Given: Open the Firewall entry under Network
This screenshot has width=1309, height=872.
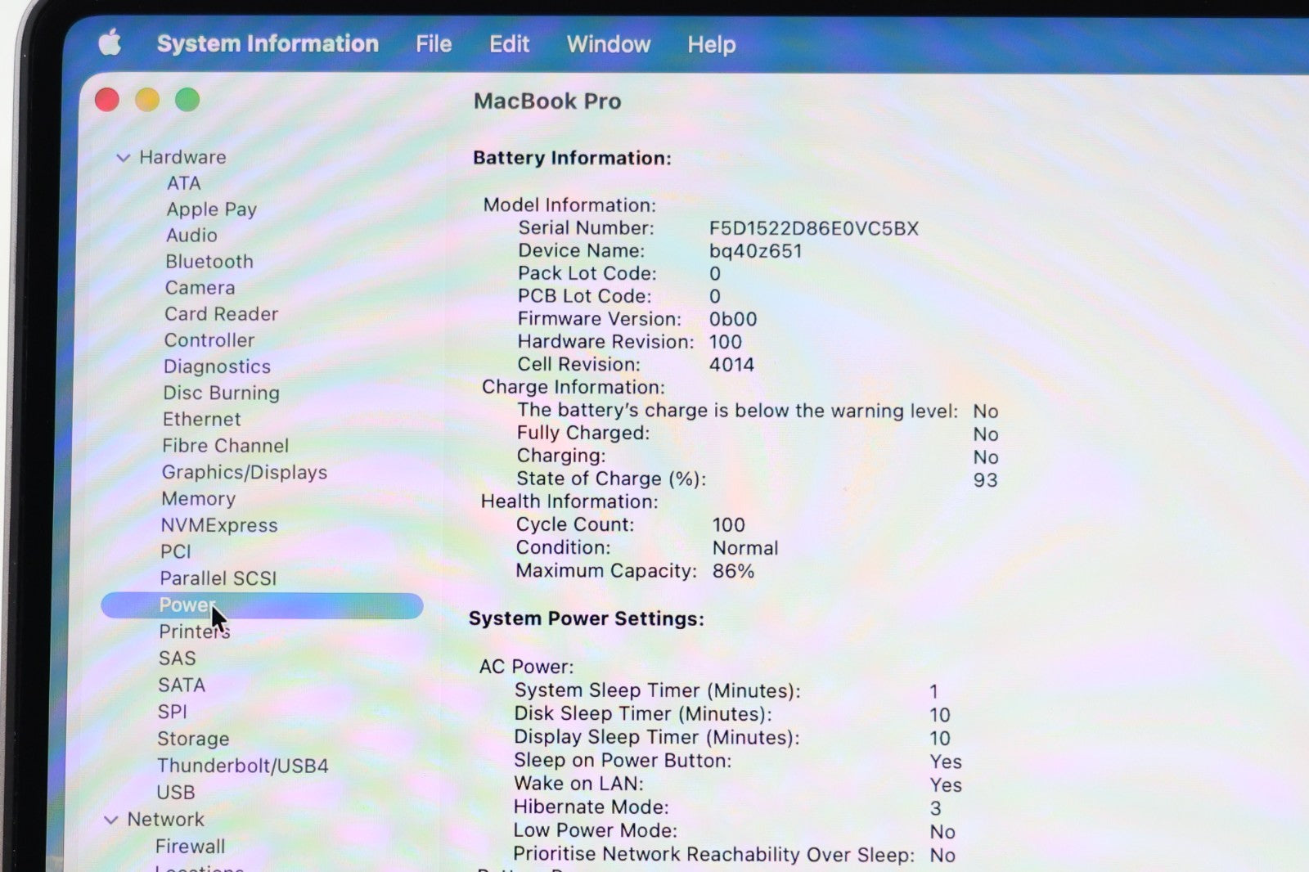Looking at the screenshot, I should 190,847.
